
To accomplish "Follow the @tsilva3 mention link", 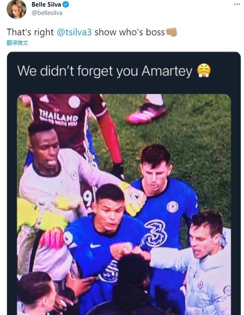I will [x=74, y=32].
